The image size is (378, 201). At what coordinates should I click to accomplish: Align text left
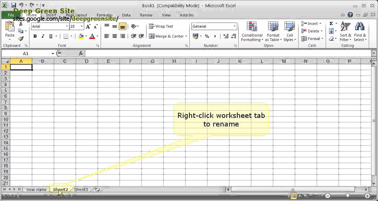coord(107,36)
